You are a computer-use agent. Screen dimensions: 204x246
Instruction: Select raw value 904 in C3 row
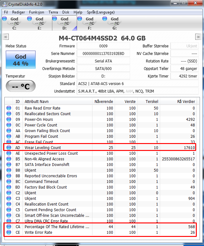191,198
